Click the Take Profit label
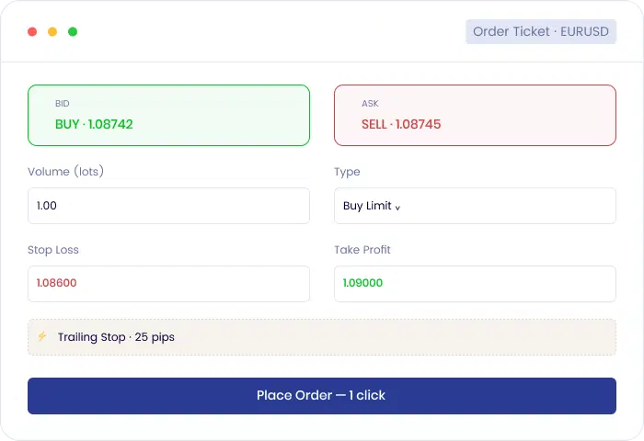The width and height of the screenshot is (644, 441). (362, 249)
